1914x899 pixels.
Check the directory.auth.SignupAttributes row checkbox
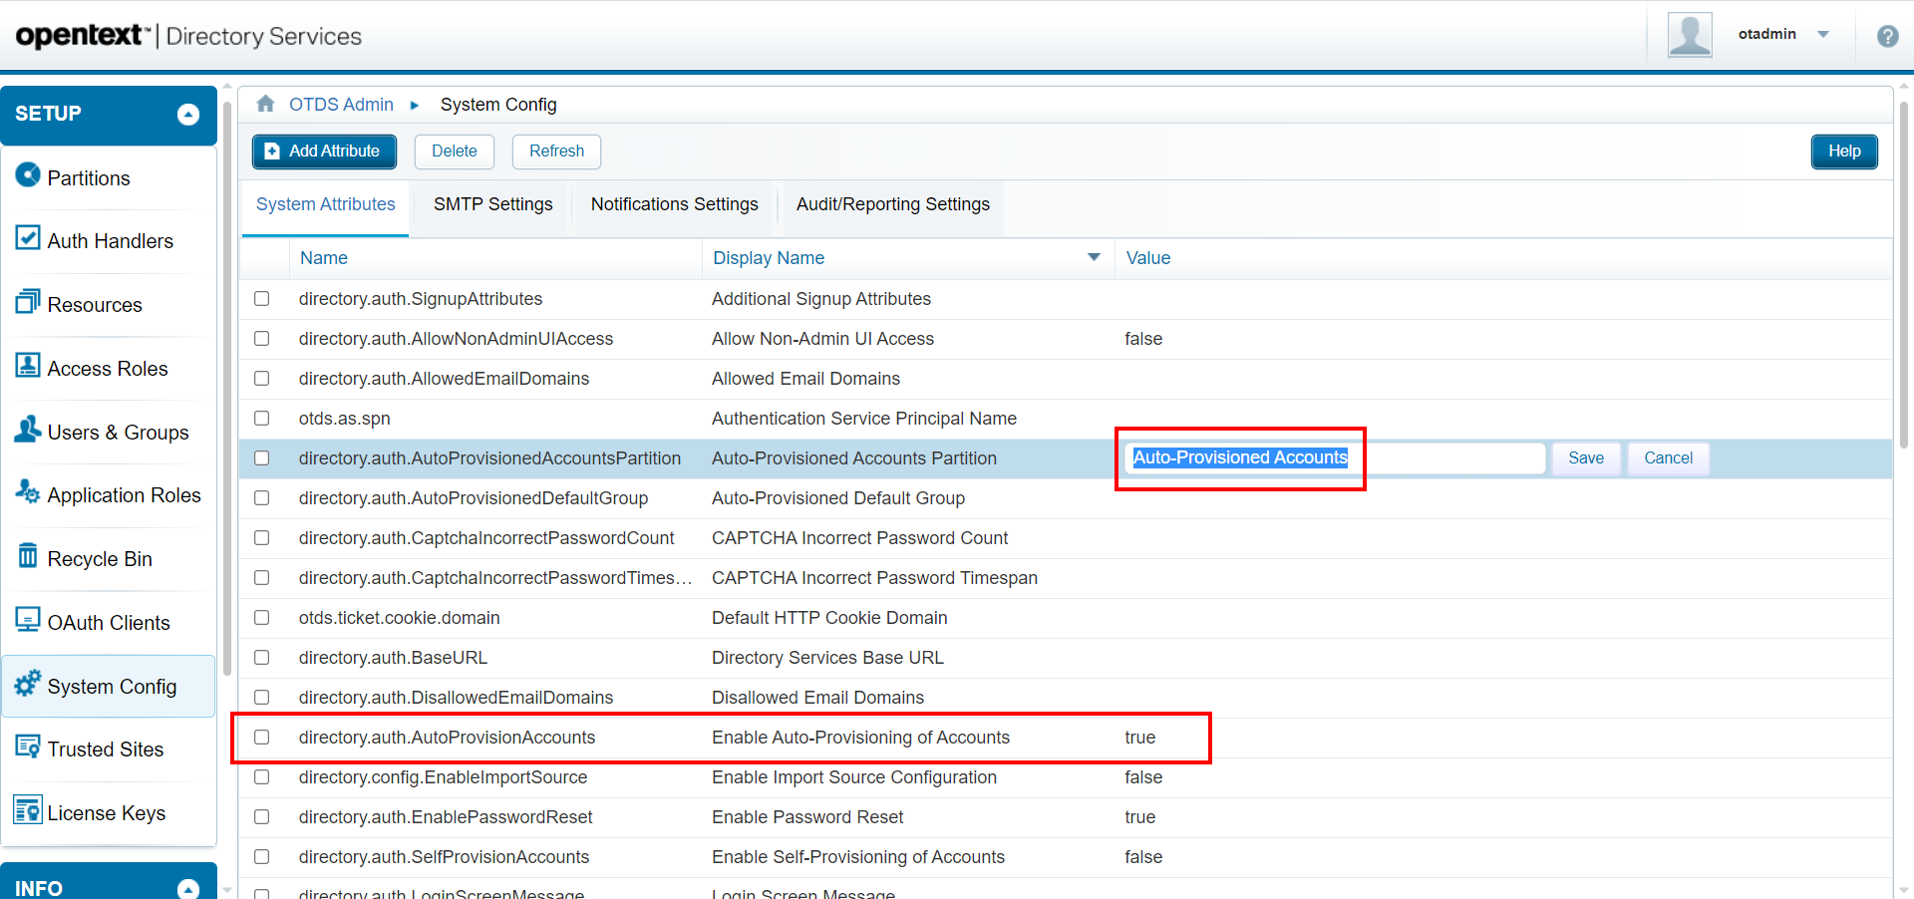[x=262, y=299]
